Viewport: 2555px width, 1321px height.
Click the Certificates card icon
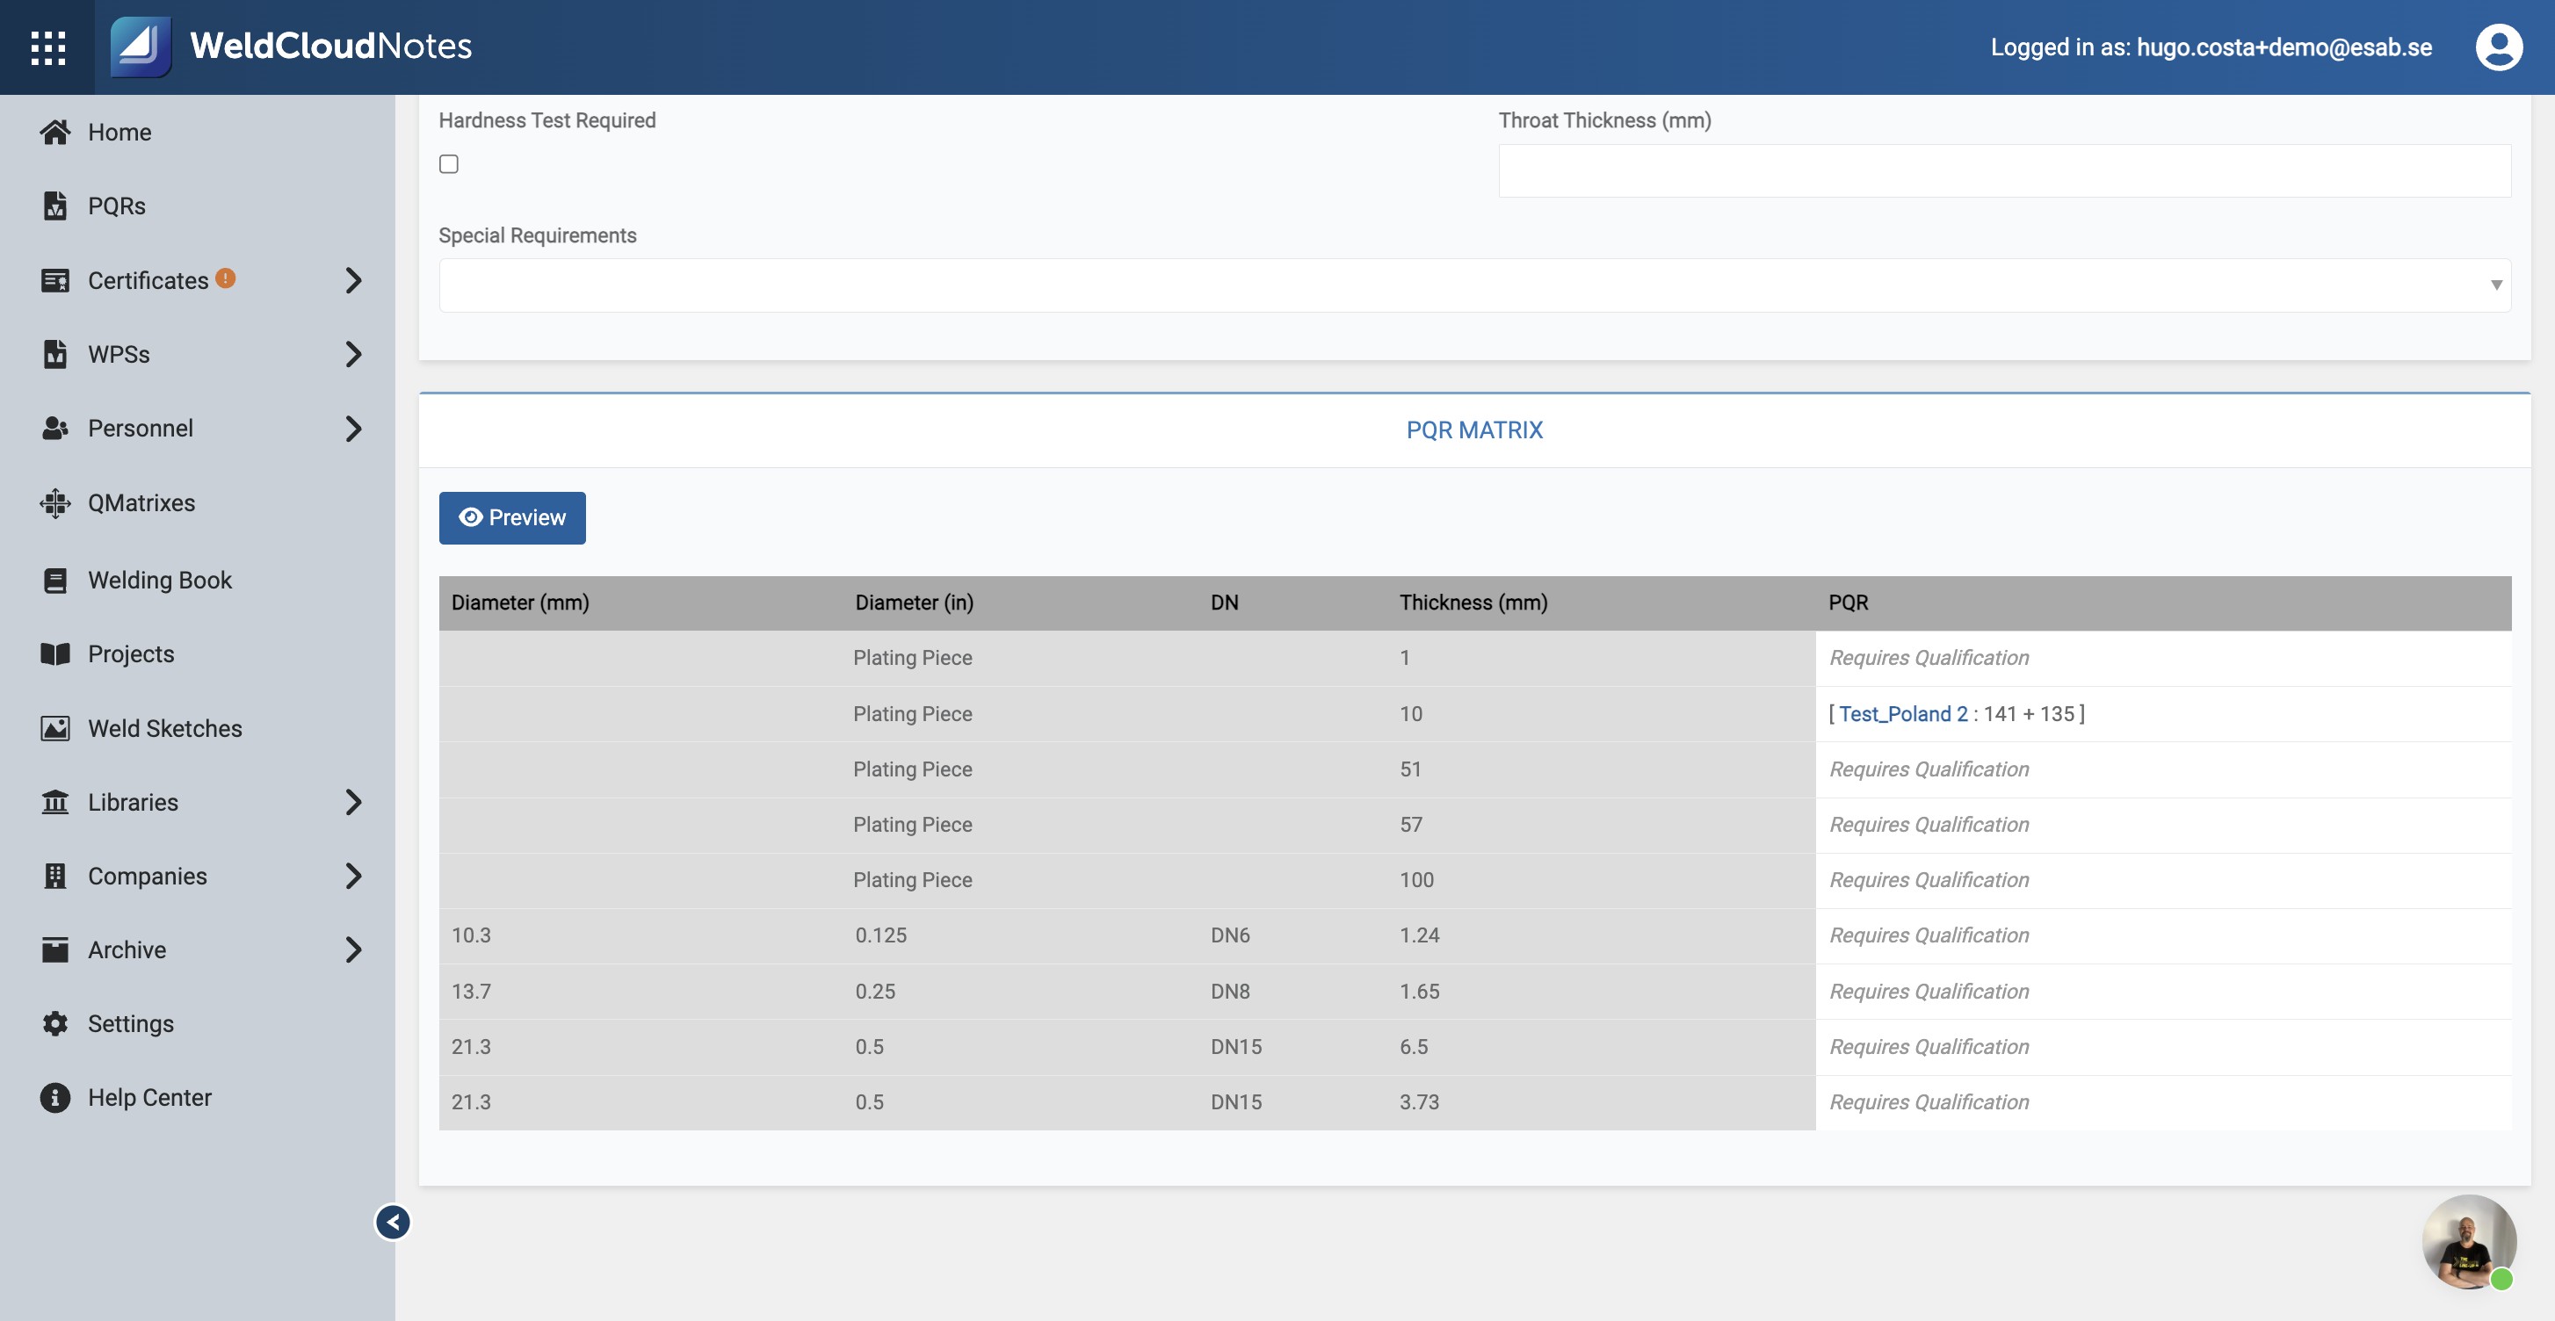[x=55, y=281]
